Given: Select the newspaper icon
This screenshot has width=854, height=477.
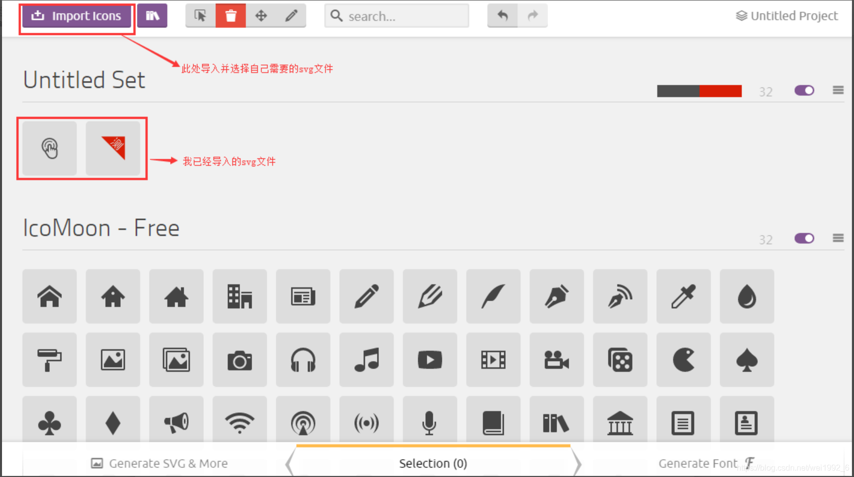Looking at the screenshot, I should (303, 296).
